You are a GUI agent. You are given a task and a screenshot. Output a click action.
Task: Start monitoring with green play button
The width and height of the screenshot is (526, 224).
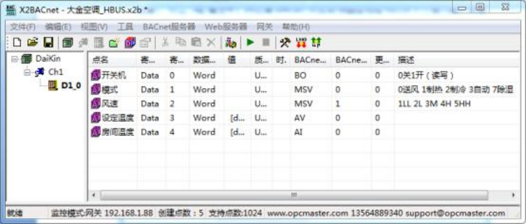(x=250, y=42)
